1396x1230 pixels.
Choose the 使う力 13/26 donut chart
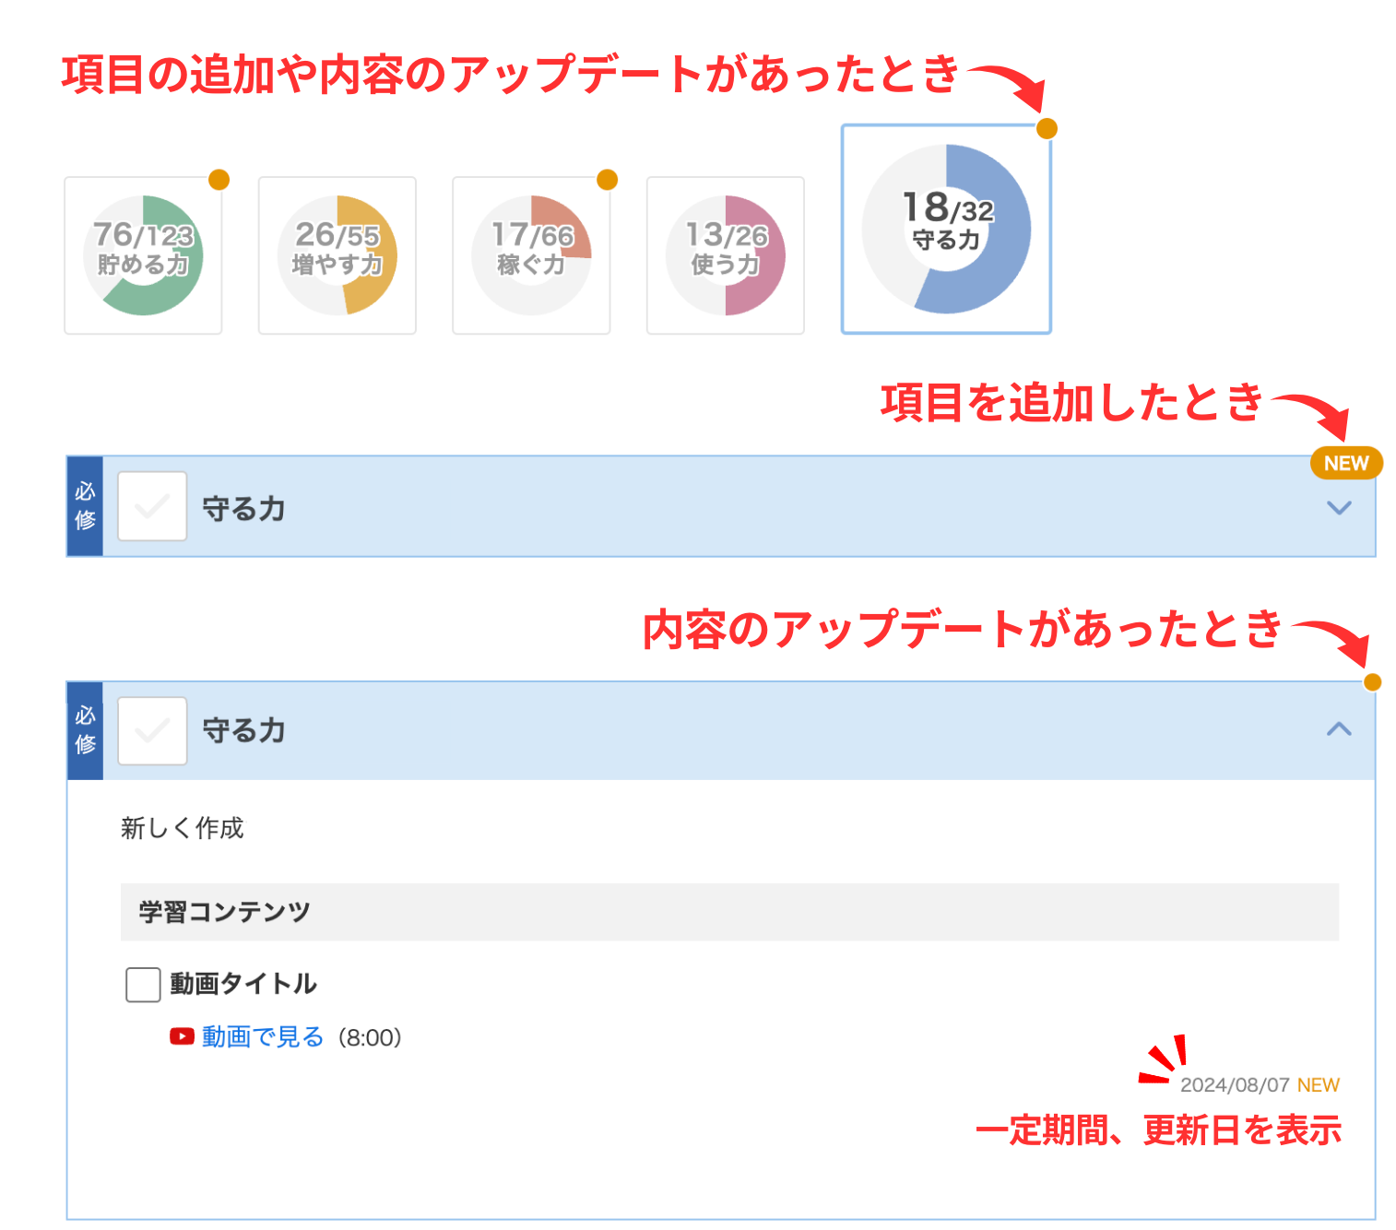[726, 255]
